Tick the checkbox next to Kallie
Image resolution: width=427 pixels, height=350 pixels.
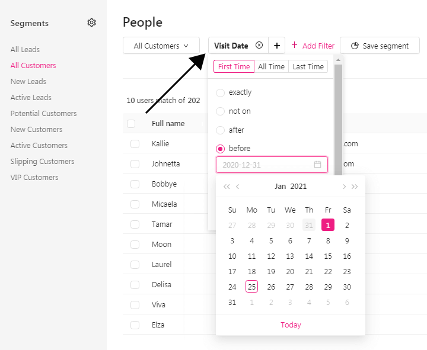point(135,144)
